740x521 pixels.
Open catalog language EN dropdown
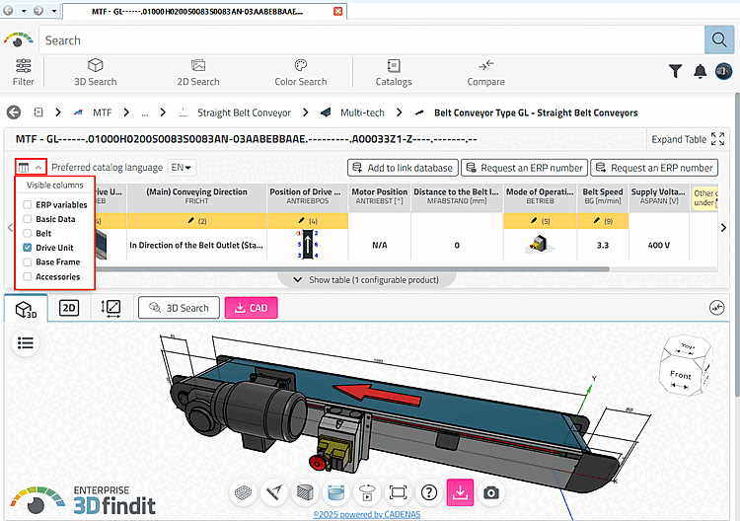[x=182, y=167]
